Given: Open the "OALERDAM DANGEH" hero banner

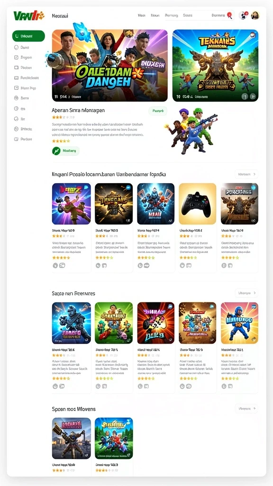Looking at the screenshot, I should click(110, 65).
